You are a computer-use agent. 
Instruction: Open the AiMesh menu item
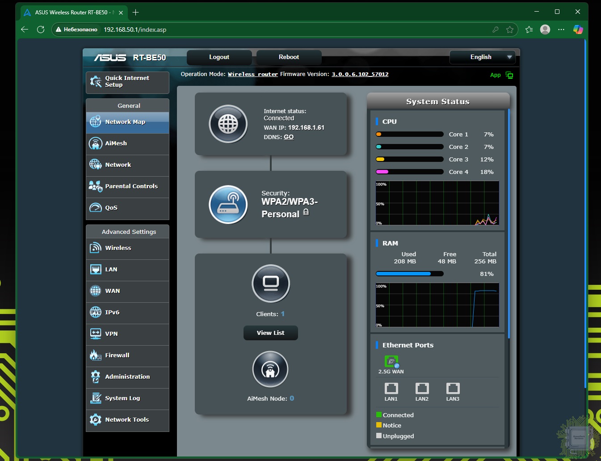tap(127, 144)
